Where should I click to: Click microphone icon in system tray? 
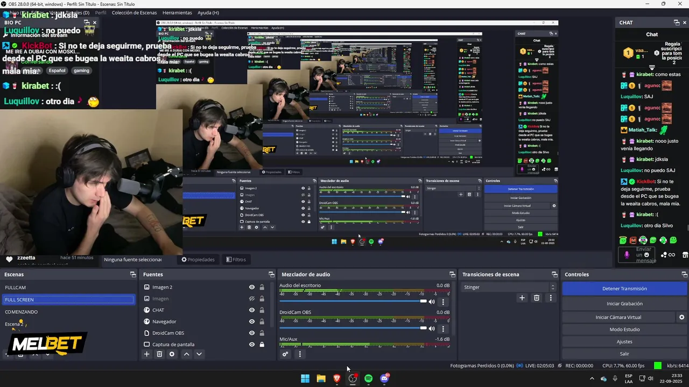(615, 378)
